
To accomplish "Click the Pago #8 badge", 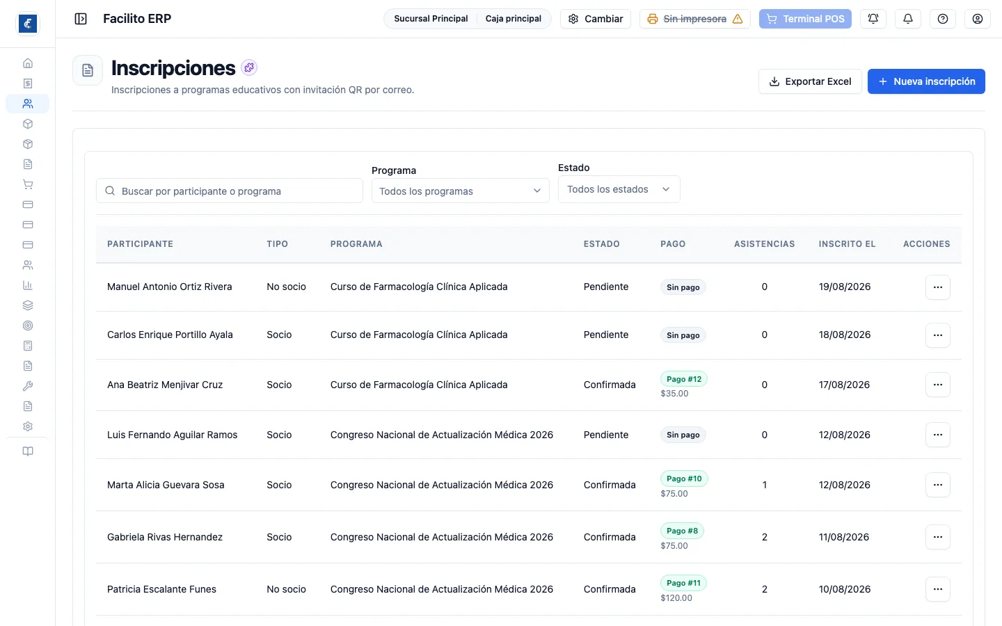I will click(682, 531).
